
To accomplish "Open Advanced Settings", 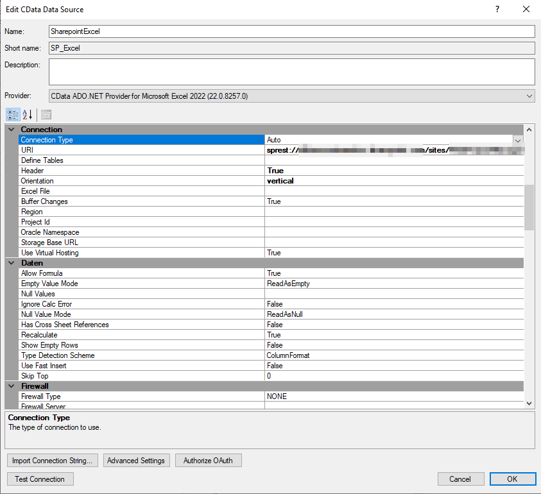I will click(136, 461).
